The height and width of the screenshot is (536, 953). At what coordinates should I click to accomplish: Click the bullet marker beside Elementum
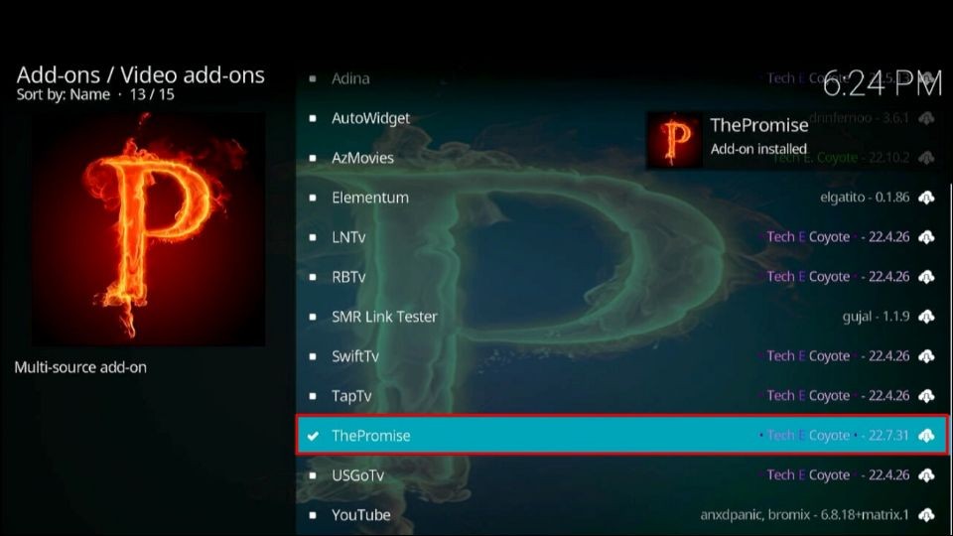point(313,198)
